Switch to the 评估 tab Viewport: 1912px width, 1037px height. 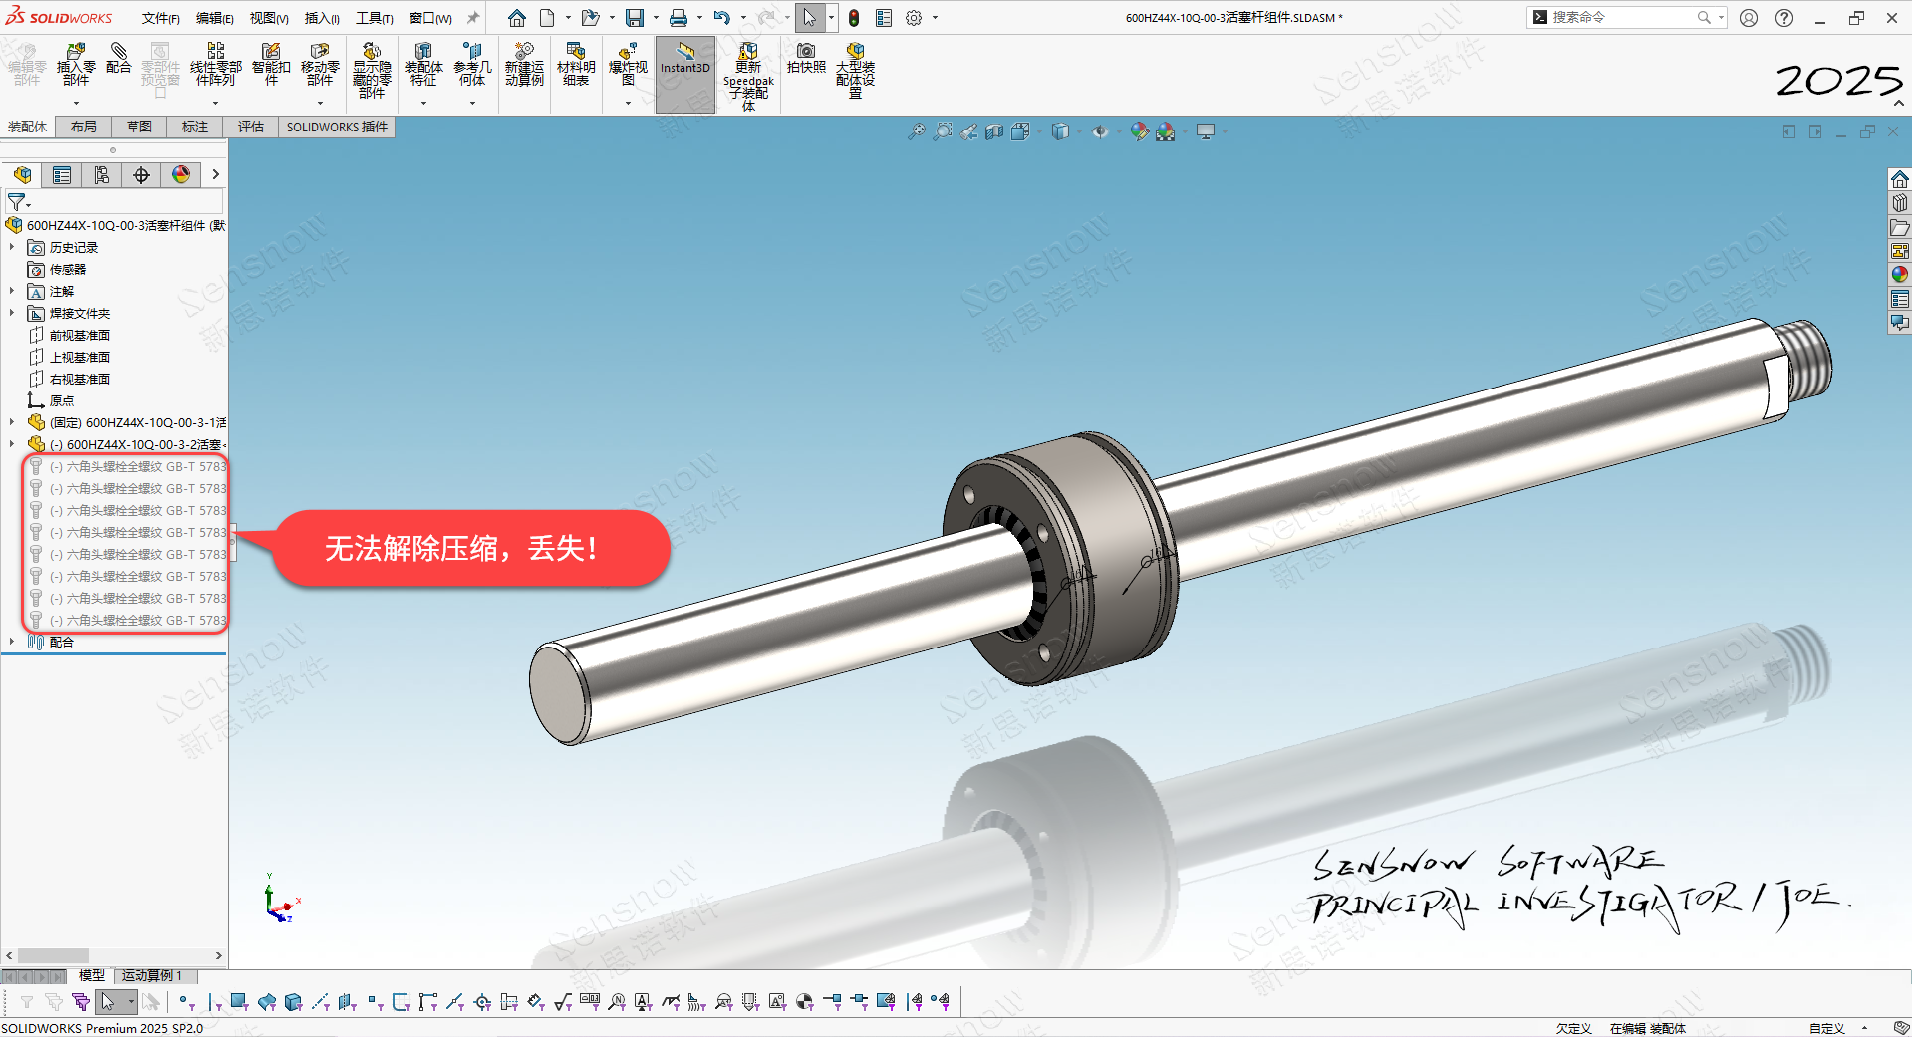click(x=251, y=127)
